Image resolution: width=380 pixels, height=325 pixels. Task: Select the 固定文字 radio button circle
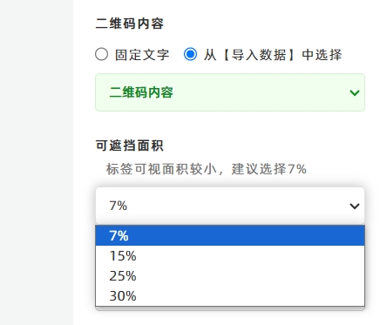(101, 54)
